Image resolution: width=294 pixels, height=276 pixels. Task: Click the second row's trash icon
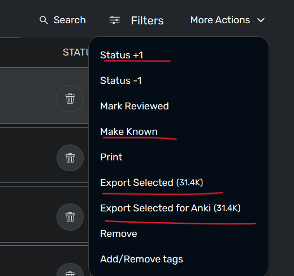pyautogui.click(x=70, y=158)
